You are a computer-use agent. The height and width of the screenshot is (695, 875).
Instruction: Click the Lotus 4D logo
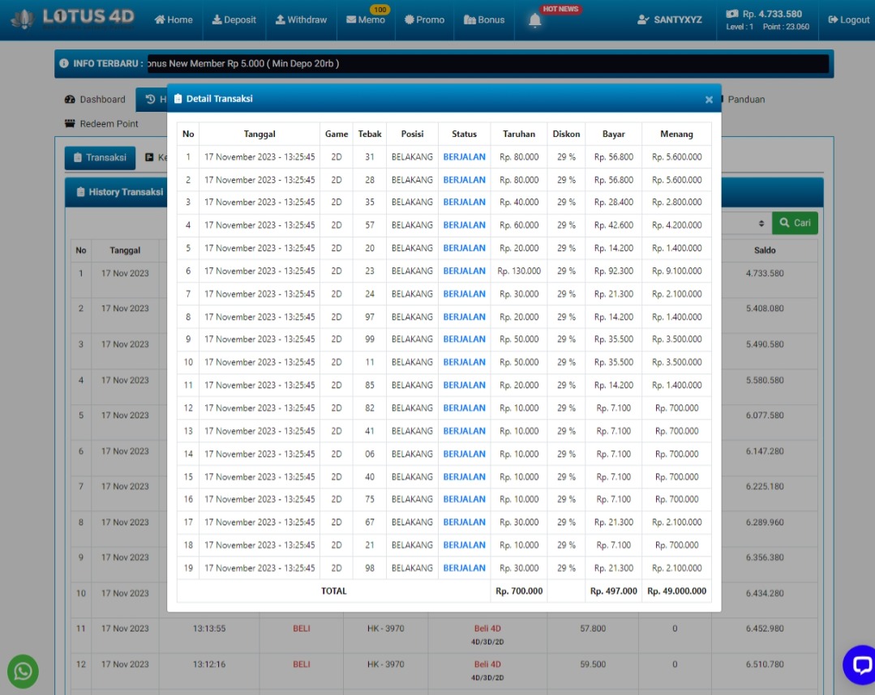73,18
